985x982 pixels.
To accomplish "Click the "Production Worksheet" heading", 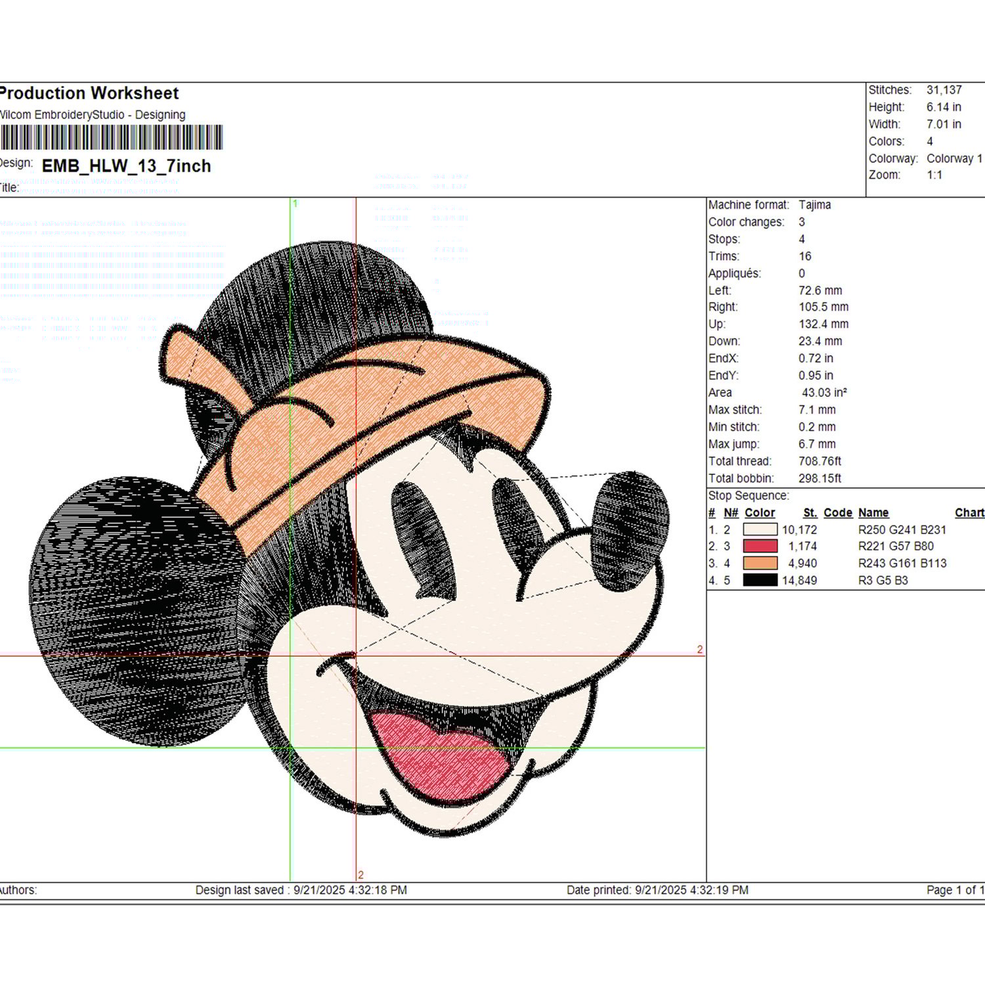I will [89, 93].
